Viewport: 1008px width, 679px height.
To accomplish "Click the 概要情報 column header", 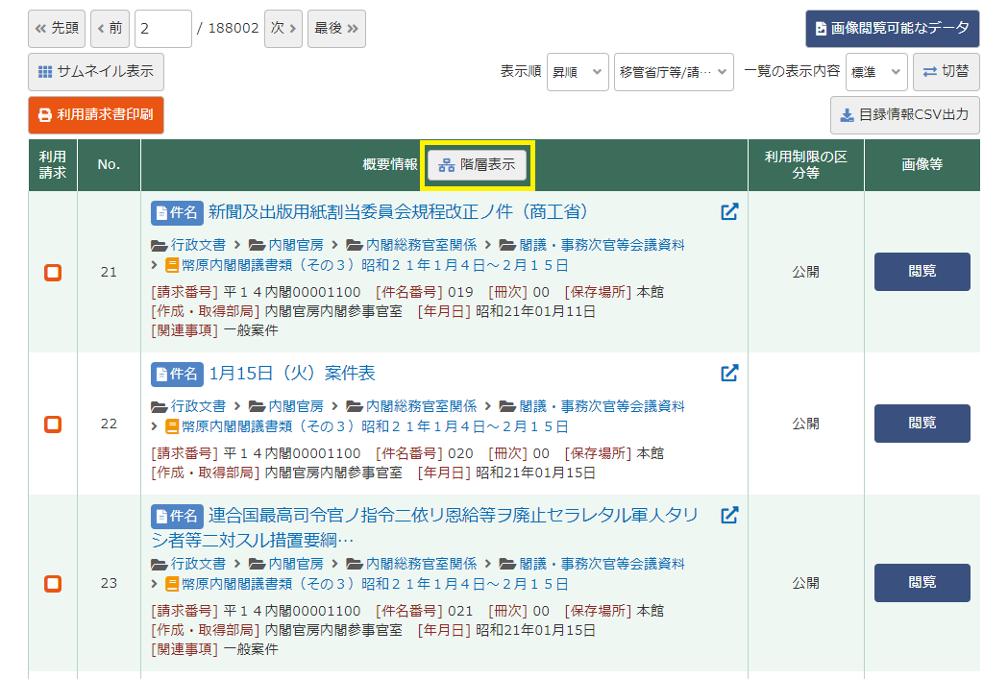I will pyautogui.click(x=389, y=164).
